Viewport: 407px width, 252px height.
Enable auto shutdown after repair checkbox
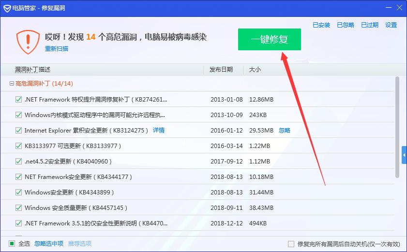[x=291, y=244]
